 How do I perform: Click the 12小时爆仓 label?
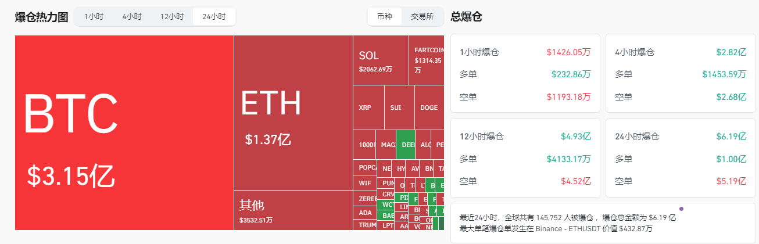click(x=482, y=137)
